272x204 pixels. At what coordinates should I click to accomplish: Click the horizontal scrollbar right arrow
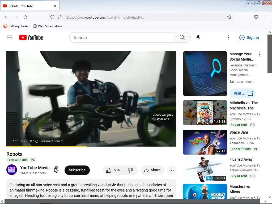[x=265, y=201]
